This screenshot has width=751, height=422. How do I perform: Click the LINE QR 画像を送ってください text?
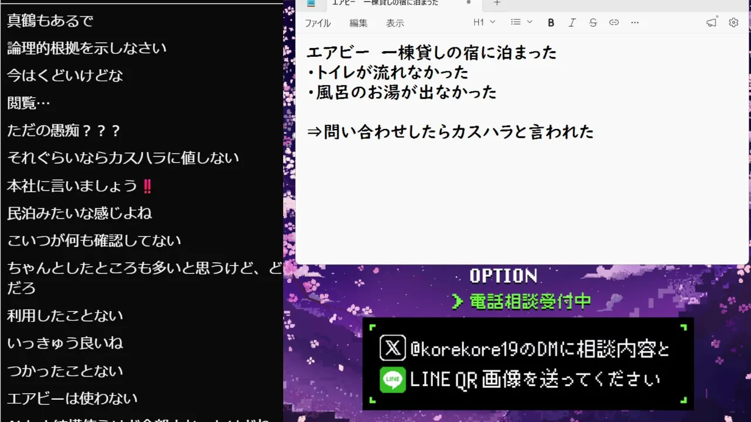click(535, 380)
